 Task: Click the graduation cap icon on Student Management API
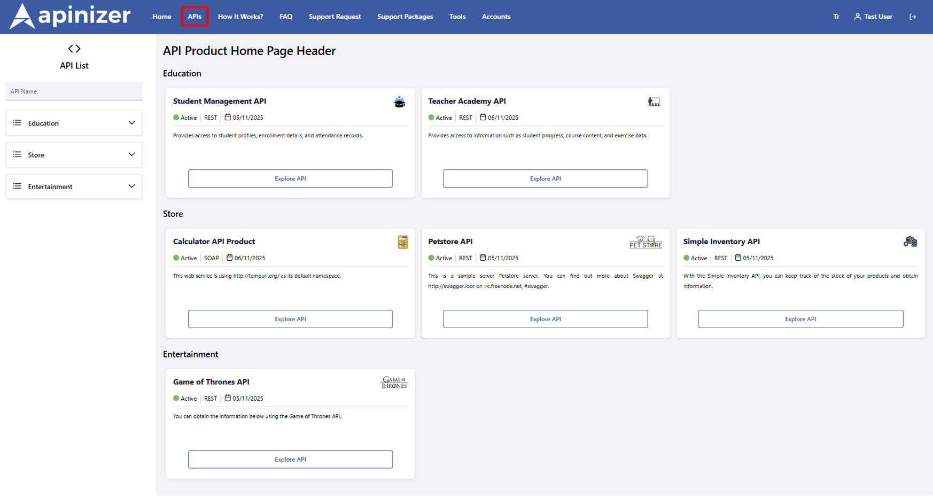pyautogui.click(x=399, y=102)
